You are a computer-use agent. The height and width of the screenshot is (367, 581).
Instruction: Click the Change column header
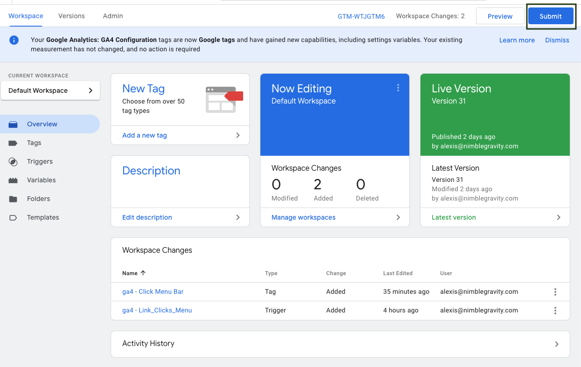(x=336, y=273)
